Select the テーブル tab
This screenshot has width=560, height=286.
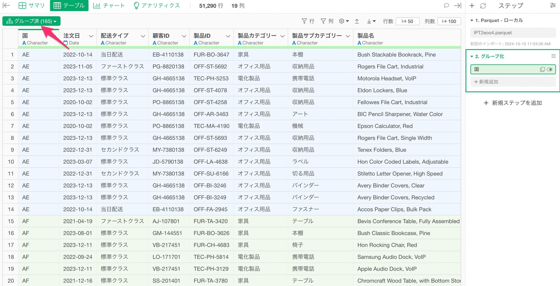(69, 6)
